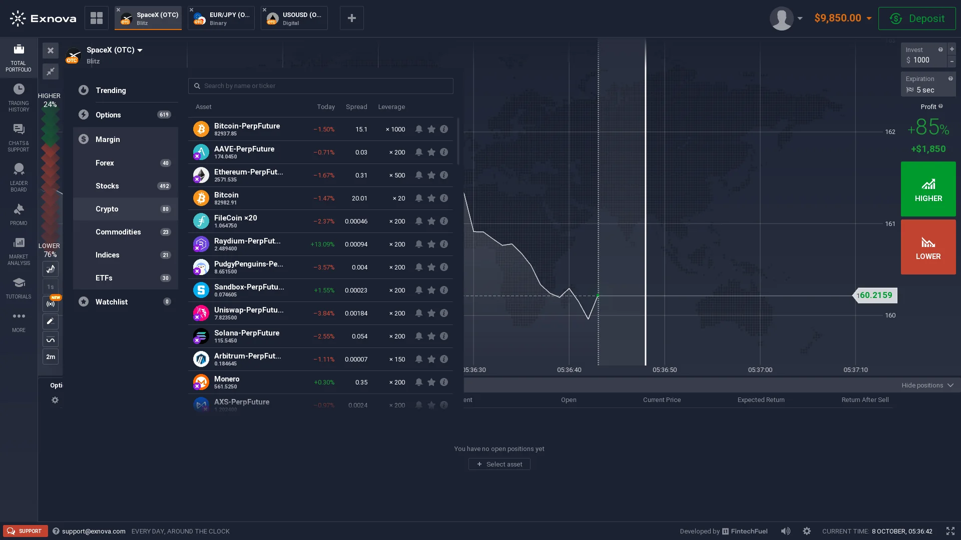This screenshot has width=961, height=540.
Task: Open Trading History panel
Action: point(19,98)
